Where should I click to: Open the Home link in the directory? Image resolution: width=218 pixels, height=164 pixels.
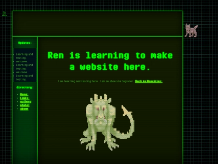[x=24, y=94]
